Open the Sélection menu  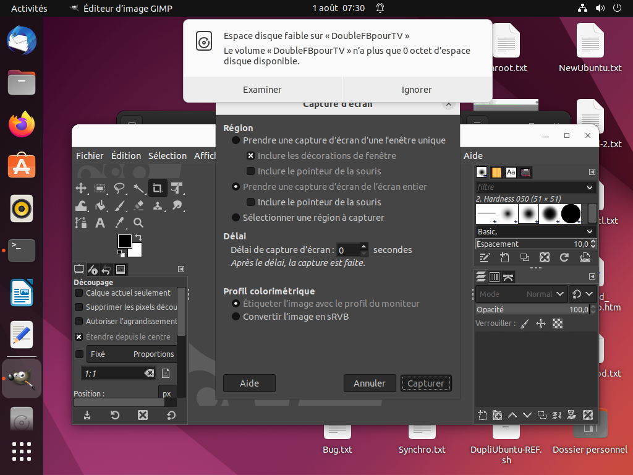point(167,156)
